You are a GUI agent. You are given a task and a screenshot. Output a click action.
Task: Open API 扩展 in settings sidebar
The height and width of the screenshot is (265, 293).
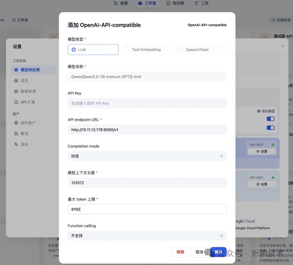point(33,102)
